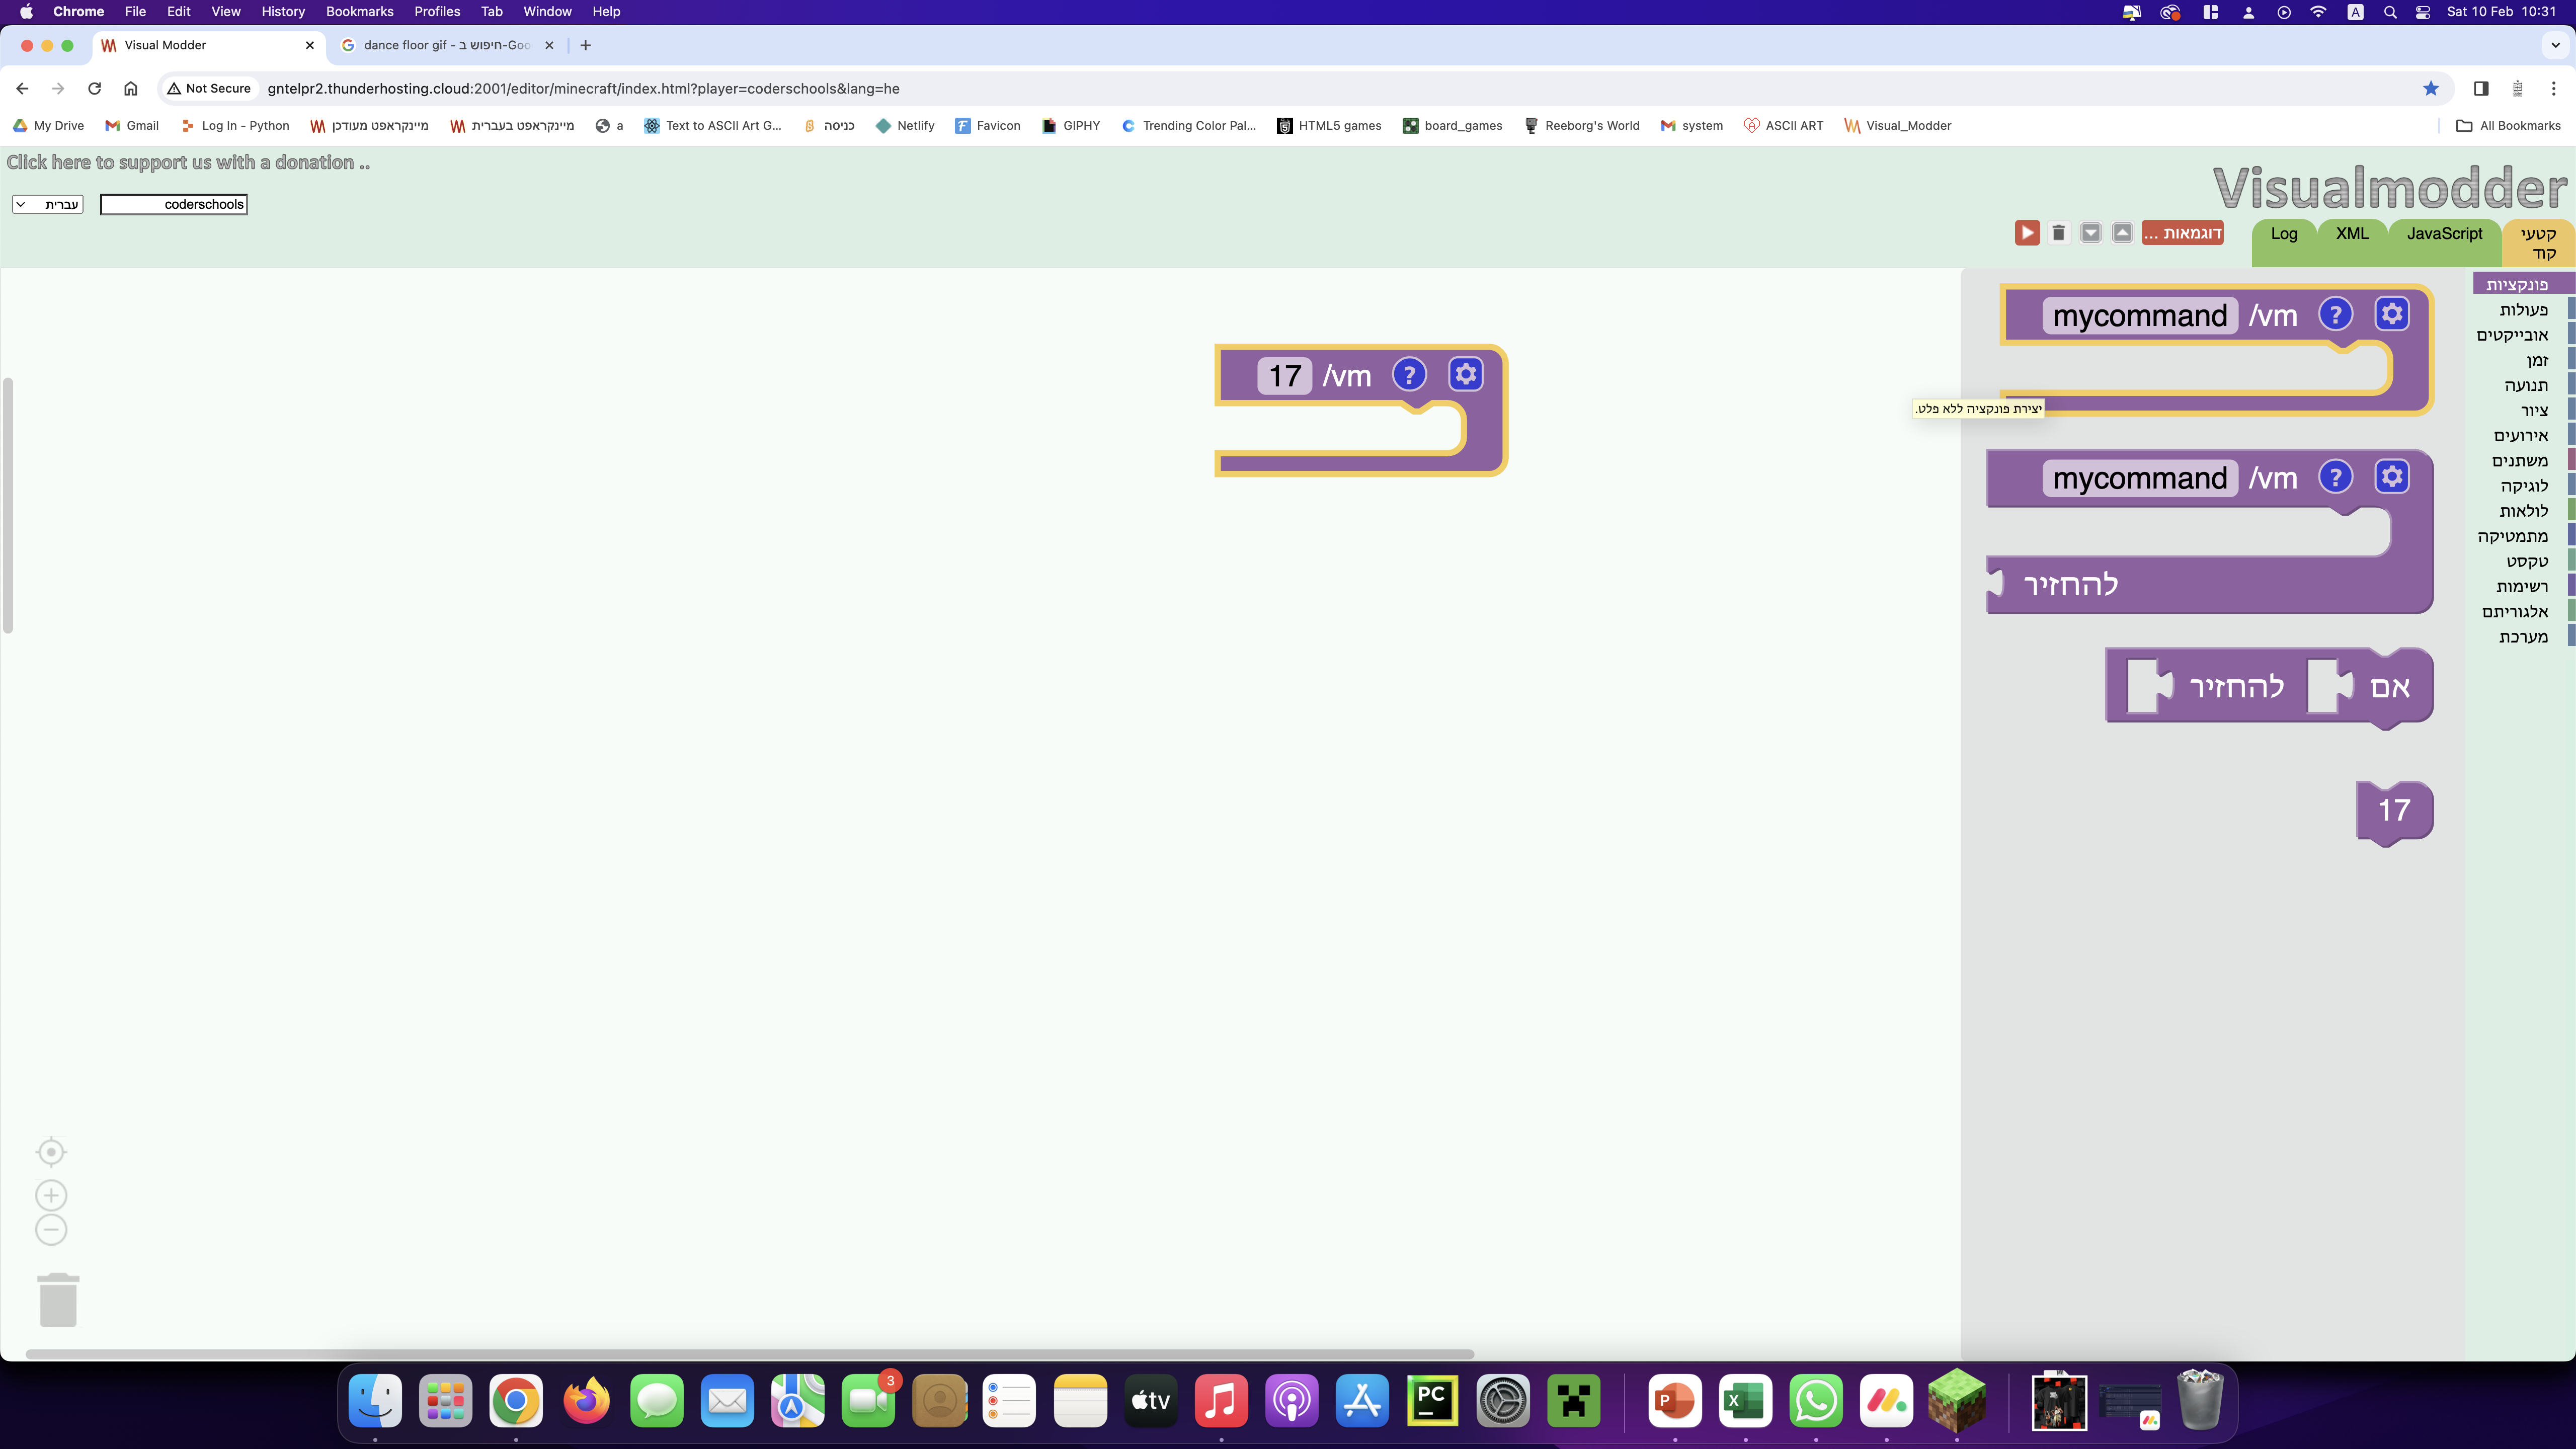Click the bookmark star in address bar
This screenshot has height=1449, width=2576.
point(2431,88)
